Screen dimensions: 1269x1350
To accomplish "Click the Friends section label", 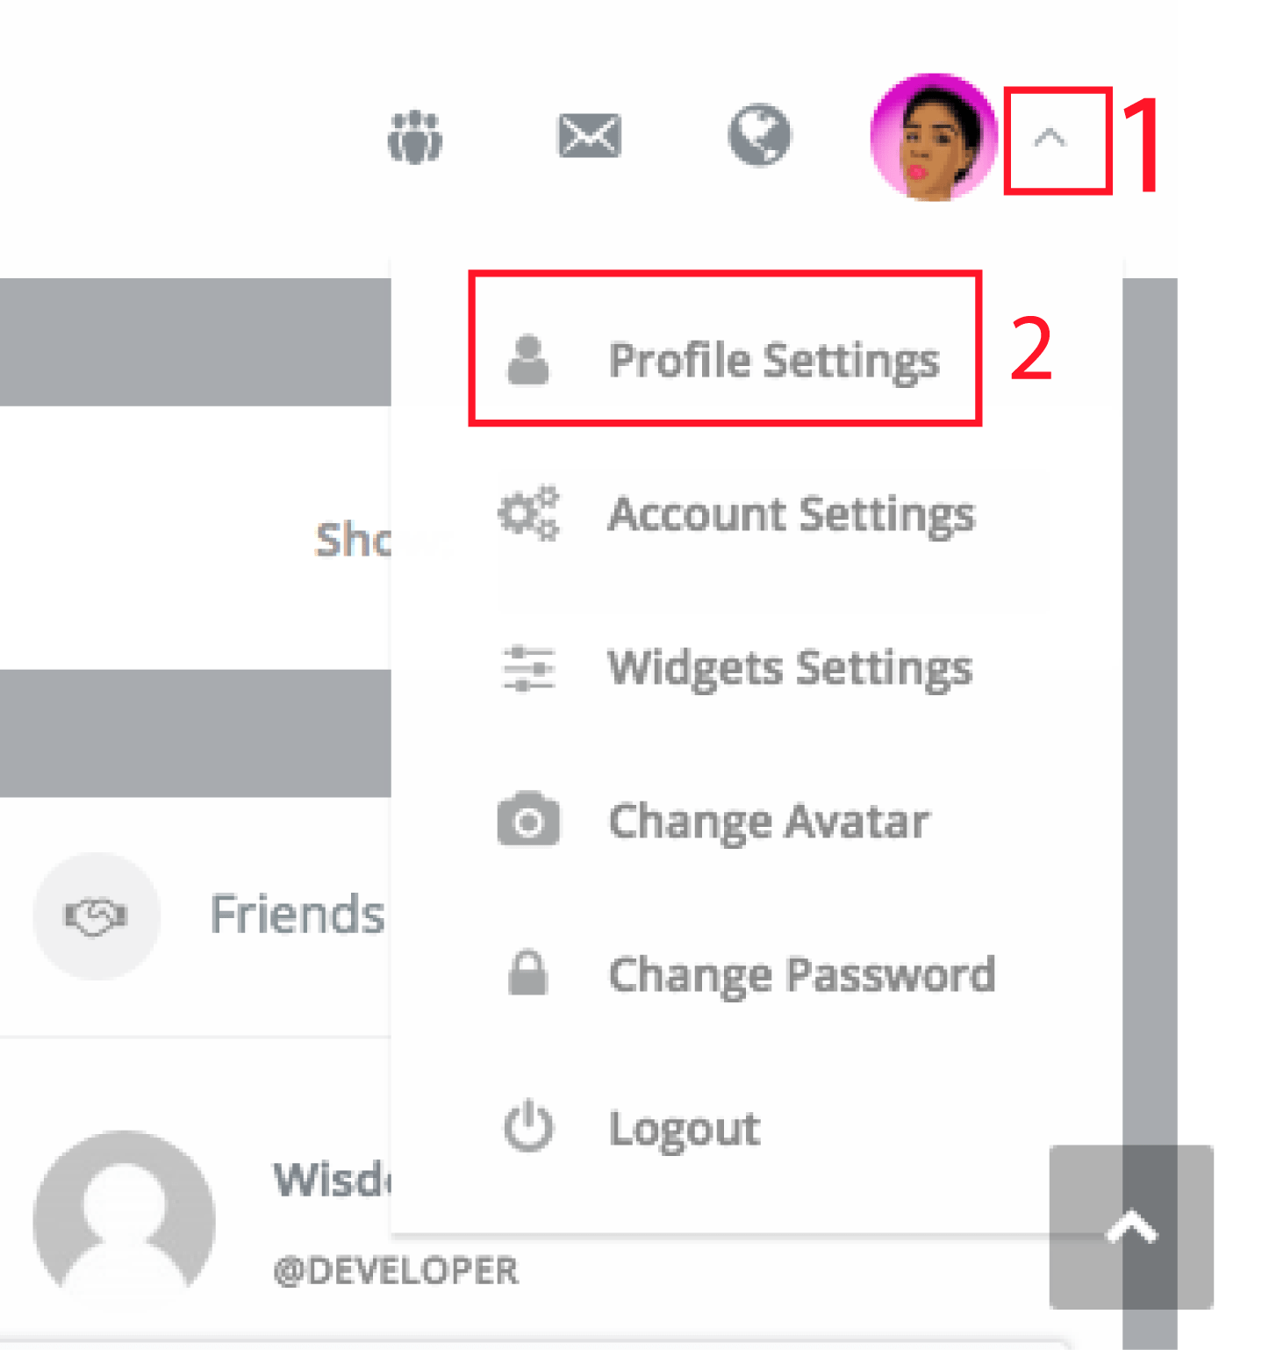I will [x=298, y=914].
